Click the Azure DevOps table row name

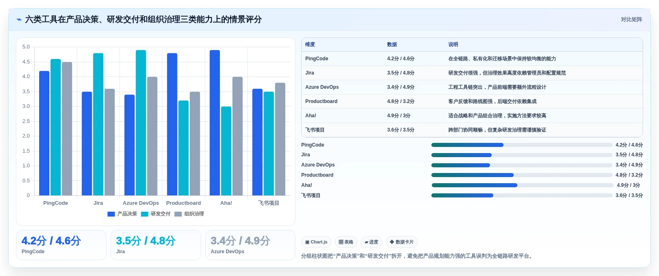[x=322, y=88]
